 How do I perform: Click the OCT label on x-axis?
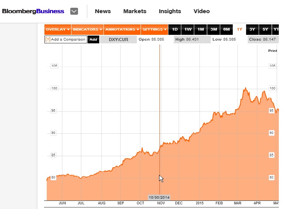pos(140,203)
